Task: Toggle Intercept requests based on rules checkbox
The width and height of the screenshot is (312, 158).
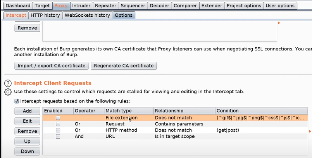Action: click(x=17, y=101)
